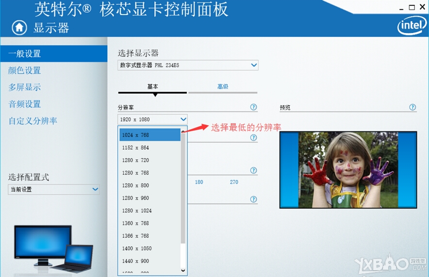Select resolution 1400 x 1050
This screenshot has height=277, width=429.
(x=150, y=248)
